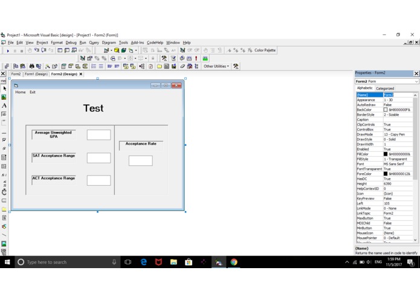Open the Debug menu
420x299 pixels.
coord(71,42)
